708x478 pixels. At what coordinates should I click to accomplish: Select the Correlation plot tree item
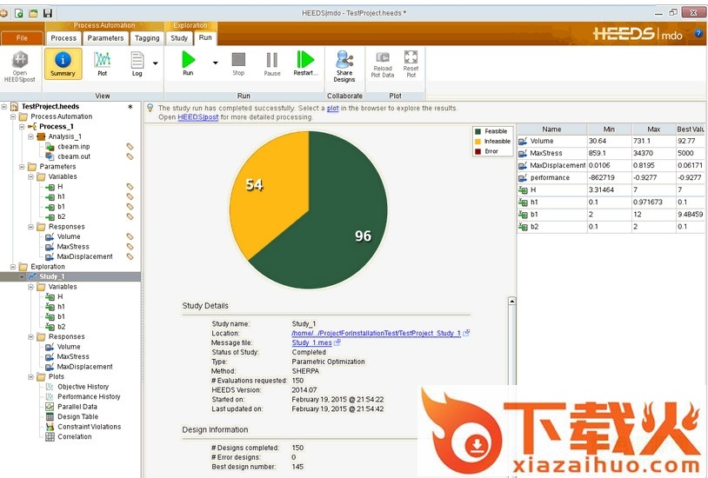pos(74,436)
